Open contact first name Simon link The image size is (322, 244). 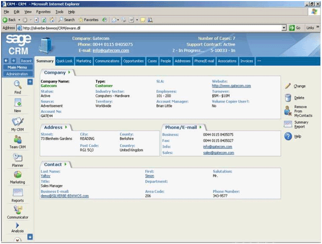click(x=150, y=176)
